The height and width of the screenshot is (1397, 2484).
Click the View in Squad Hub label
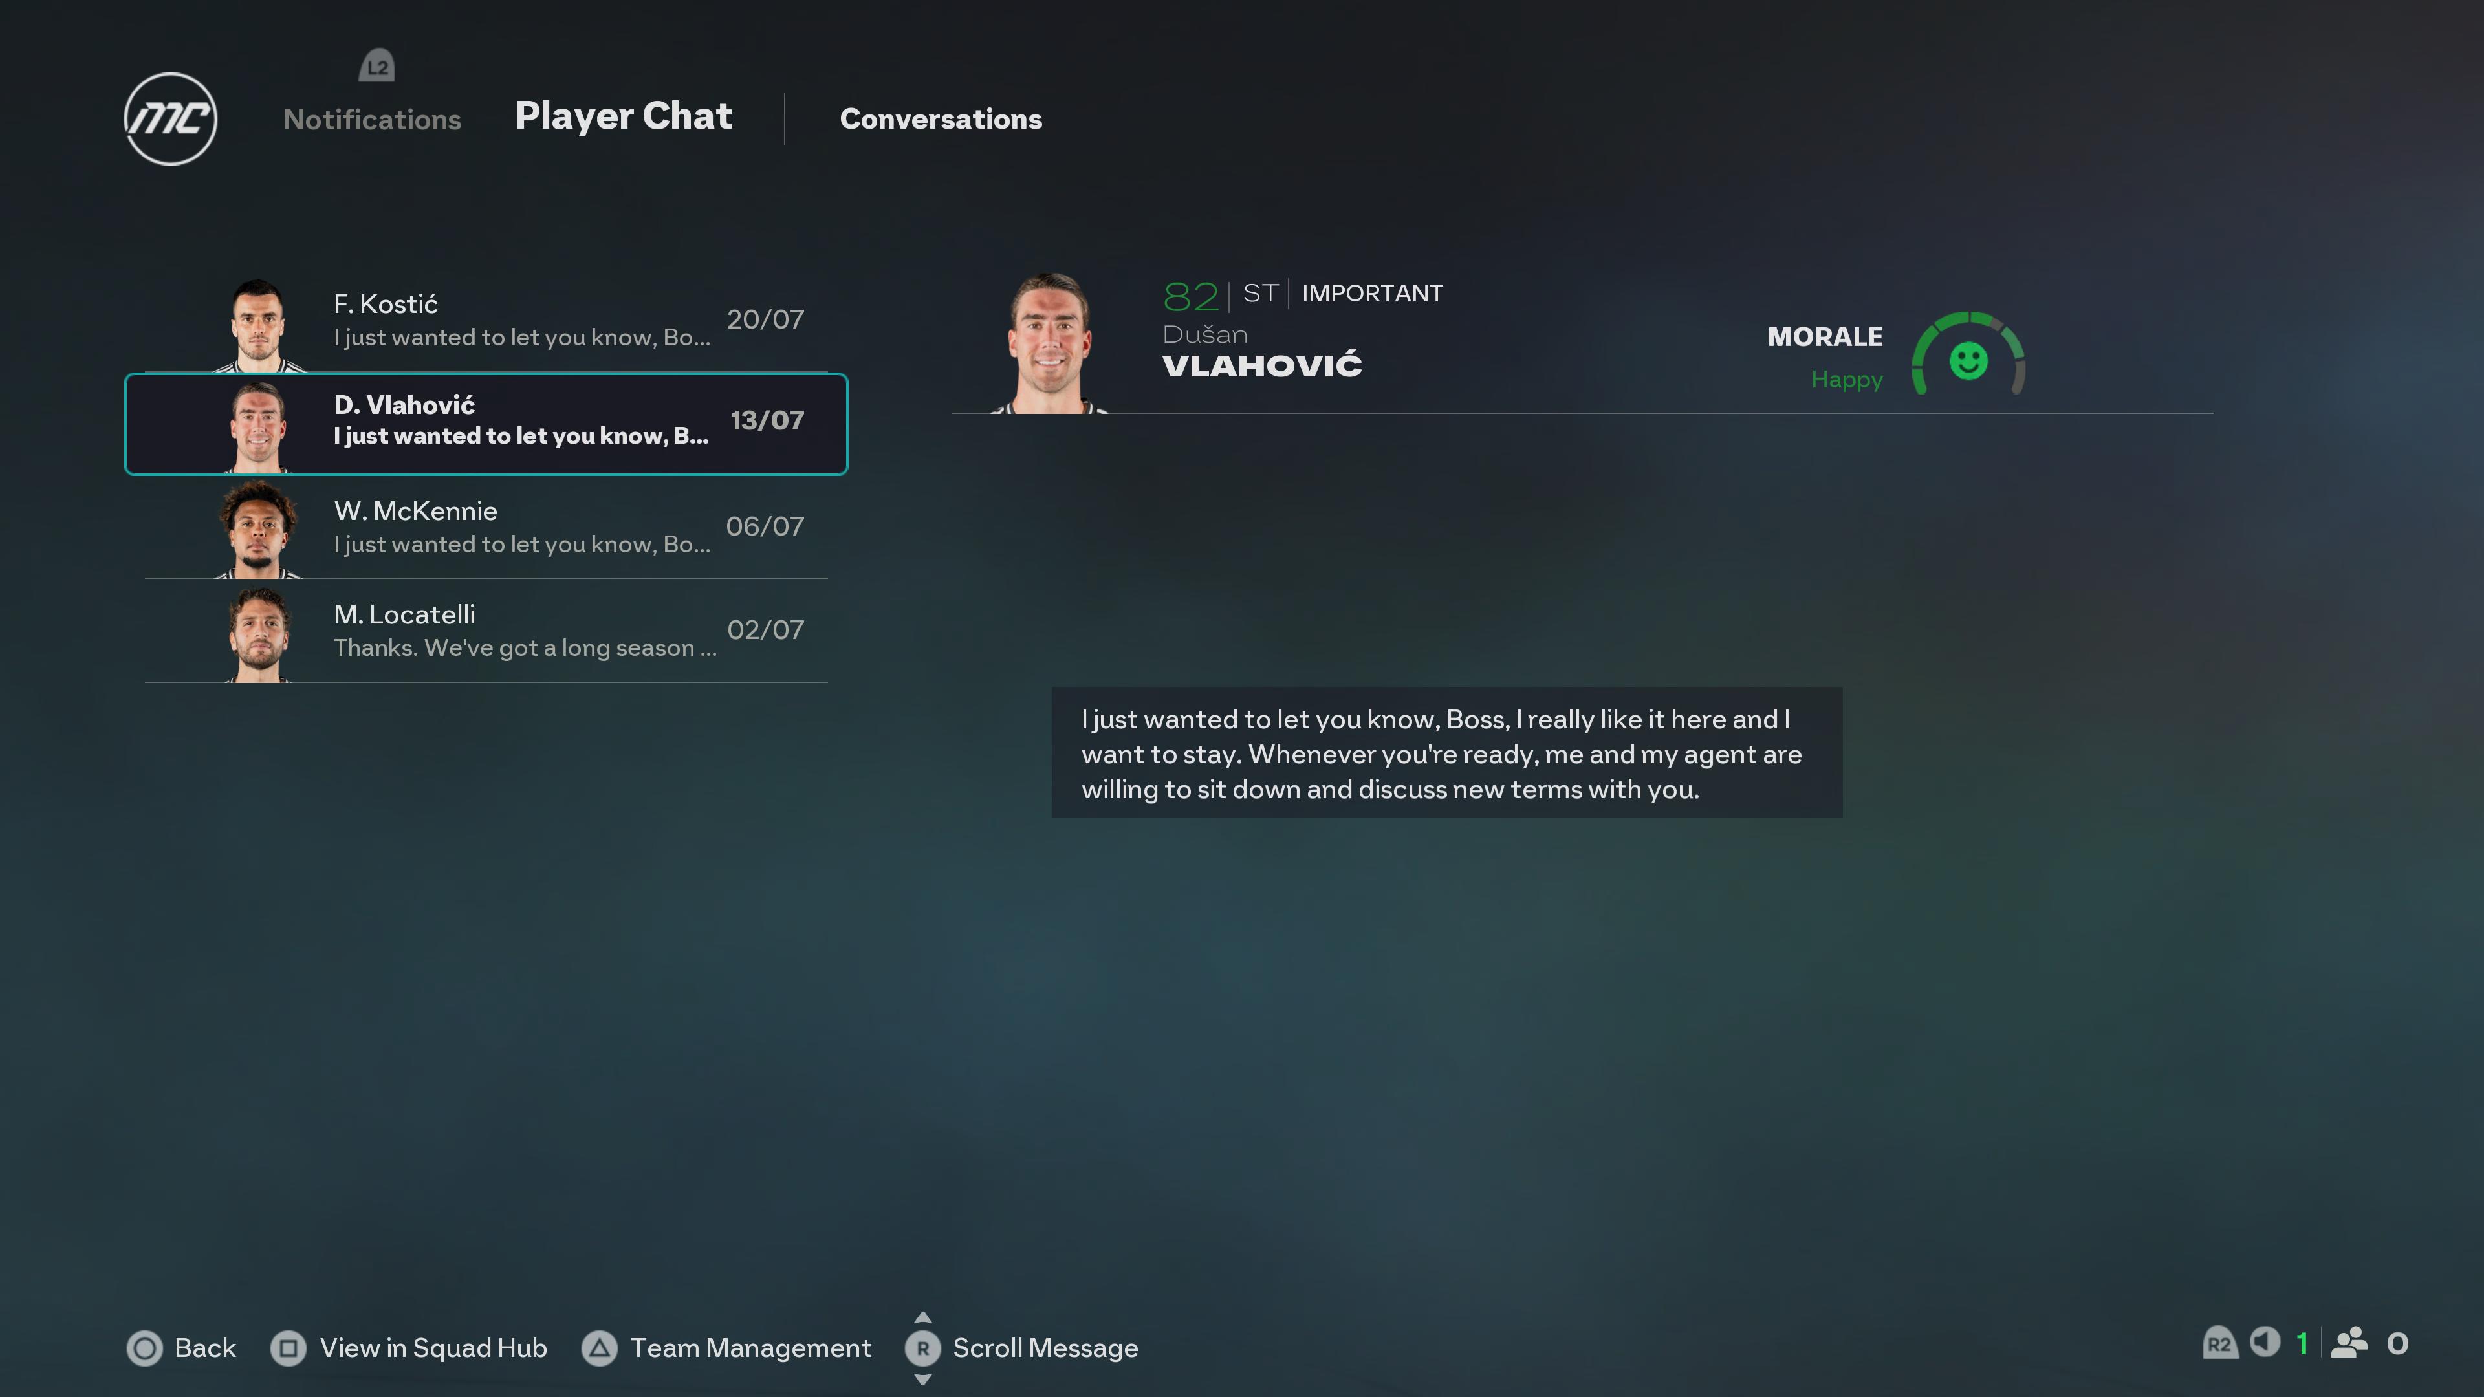(x=434, y=1348)
